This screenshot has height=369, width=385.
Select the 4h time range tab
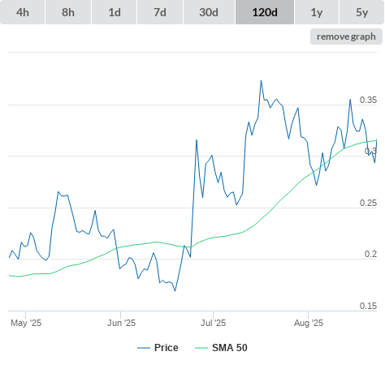coord(23,12)
